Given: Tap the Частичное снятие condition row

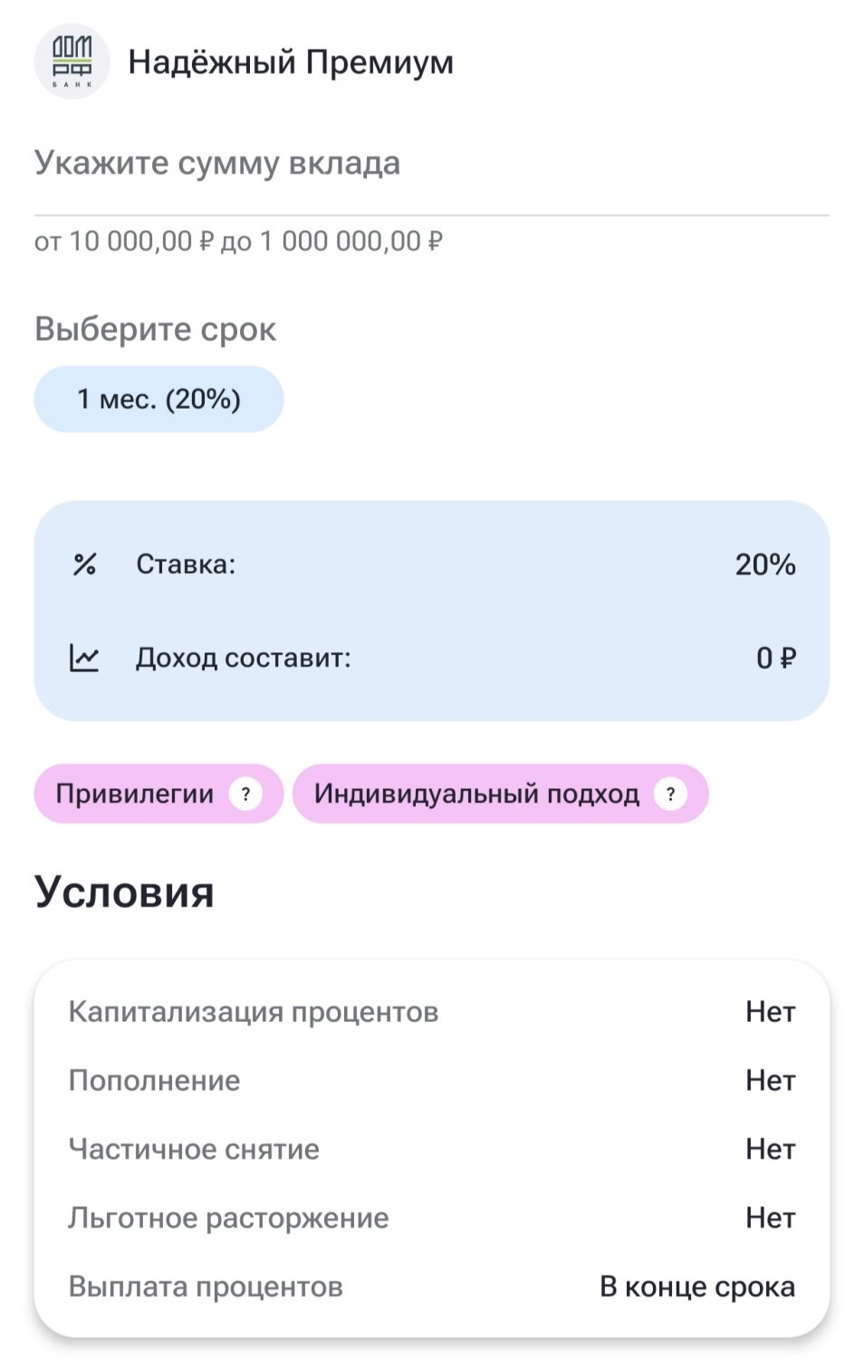Looking at the screenshot, I should [x=431, y=1150].
